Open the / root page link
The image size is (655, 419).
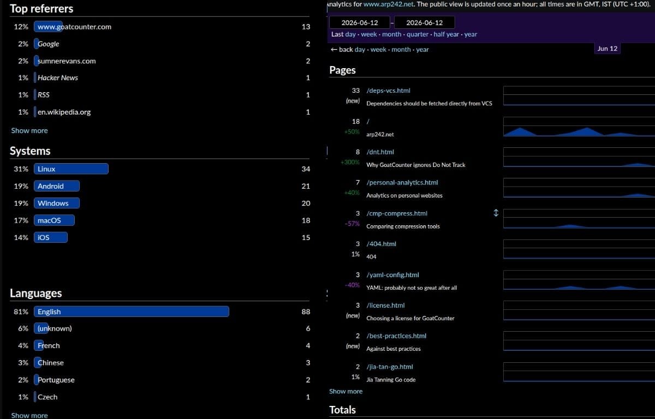pyautogui.click(x=368, y=121)
